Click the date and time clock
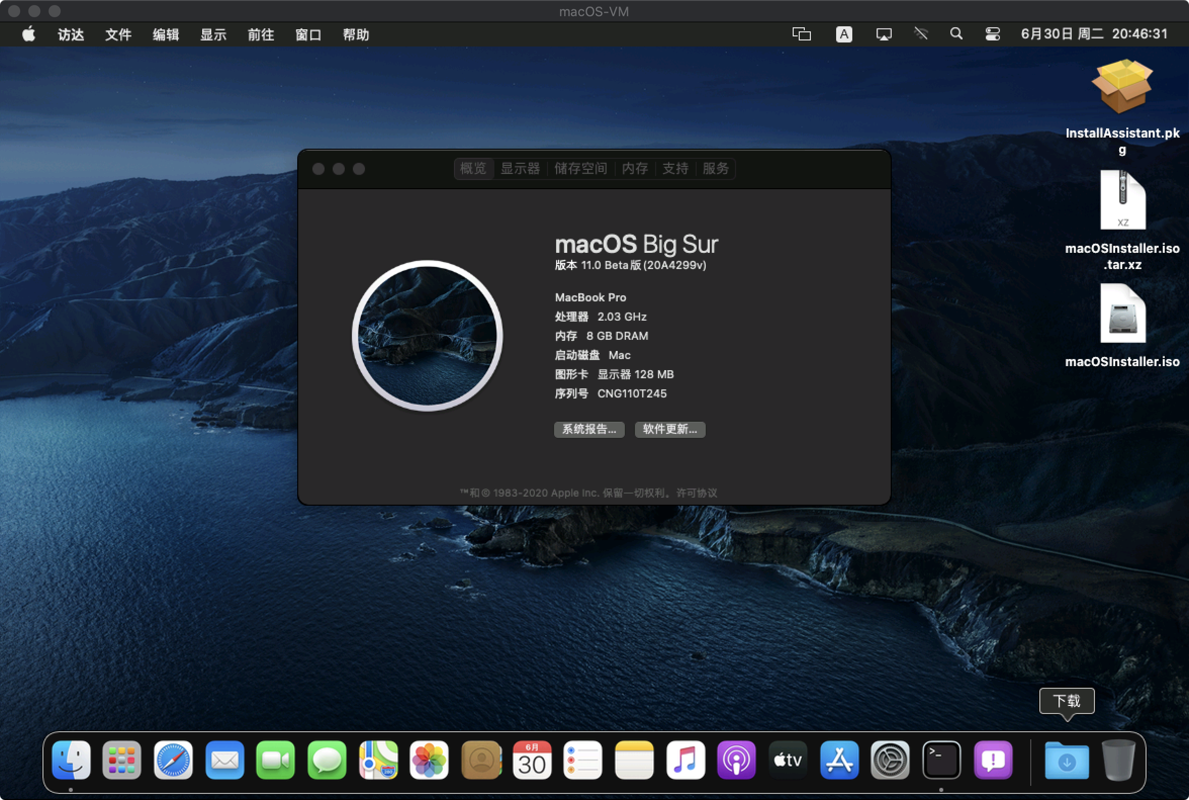Image resolution: width=1189 pixels, height=800 pixels. [1094, 34]
